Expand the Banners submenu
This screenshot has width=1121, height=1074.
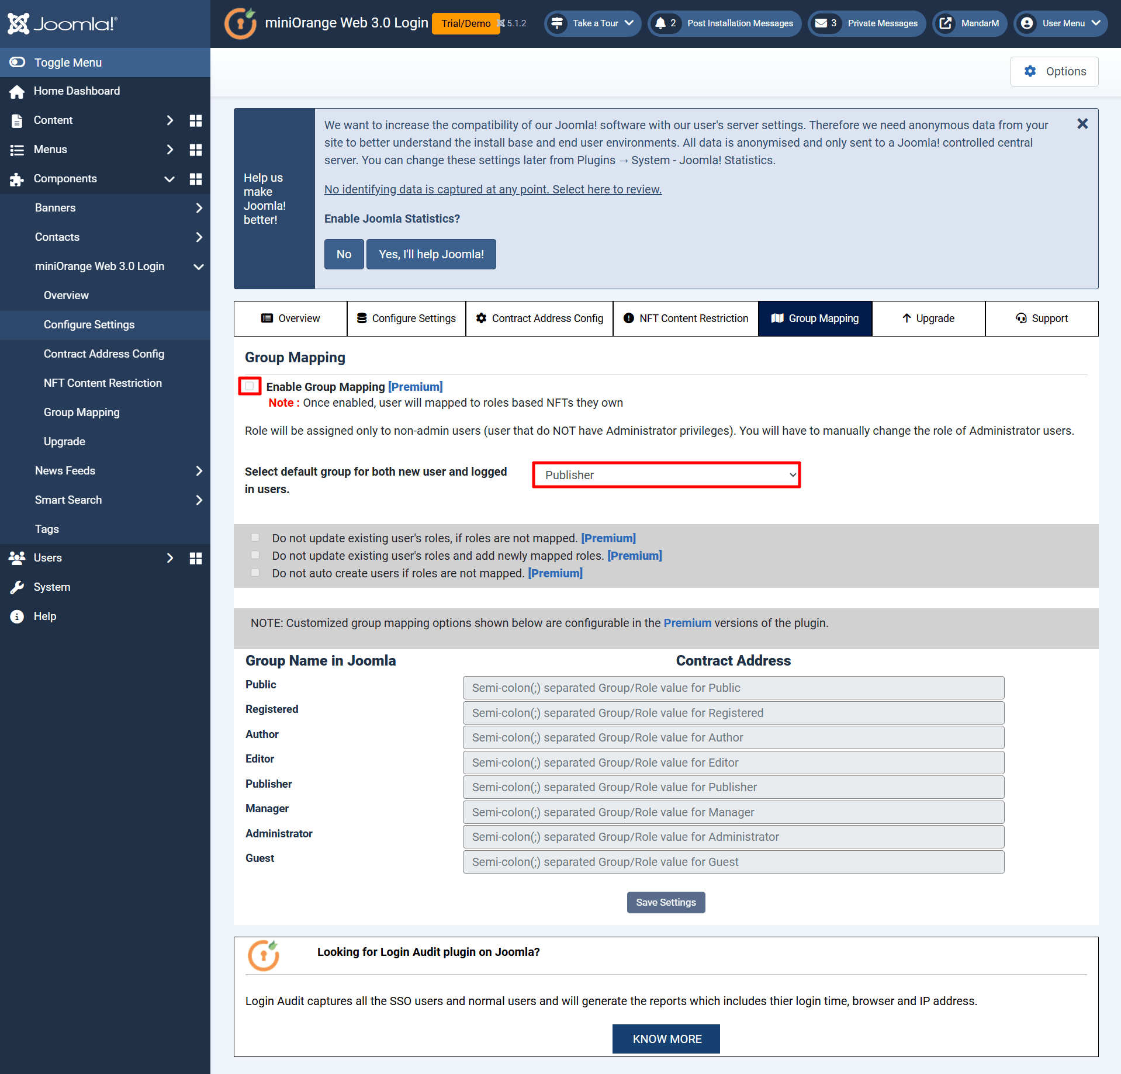(x=199, y=208)
